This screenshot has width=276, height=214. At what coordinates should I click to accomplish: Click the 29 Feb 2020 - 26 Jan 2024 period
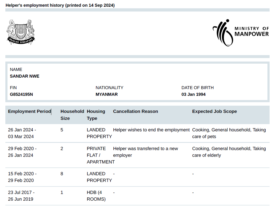click(22, 152)
